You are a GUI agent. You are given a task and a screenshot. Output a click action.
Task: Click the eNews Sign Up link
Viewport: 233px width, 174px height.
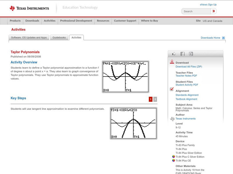click(x=208, y=5)
